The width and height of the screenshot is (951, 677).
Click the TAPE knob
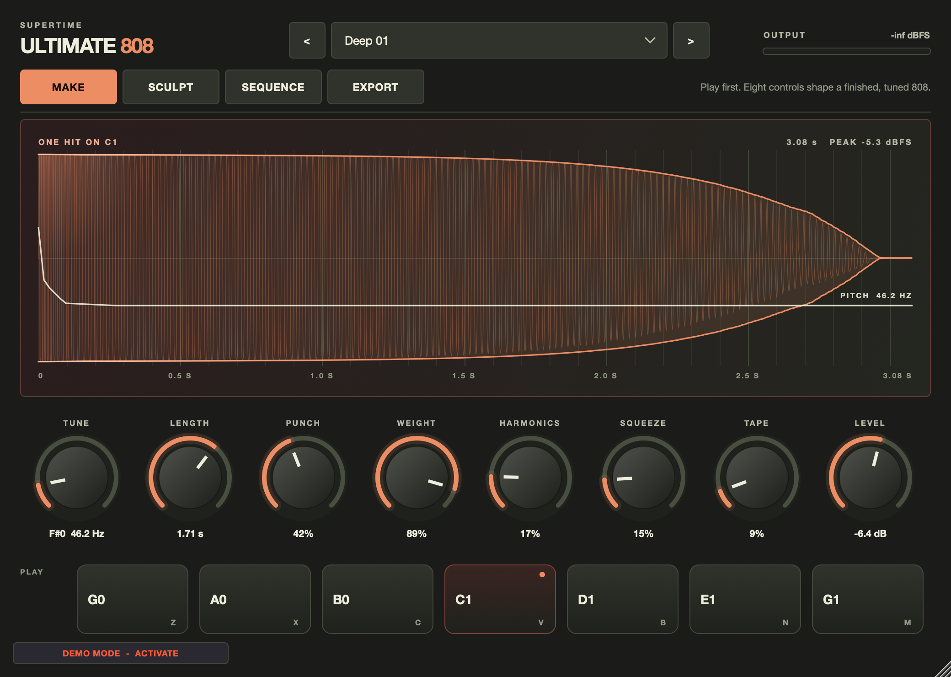tap(757, 477)
